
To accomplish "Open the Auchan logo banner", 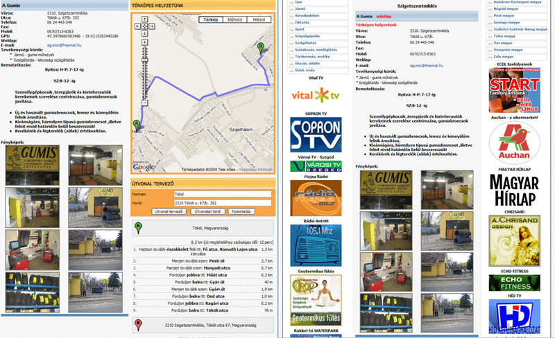I will (x=515, y=143).
